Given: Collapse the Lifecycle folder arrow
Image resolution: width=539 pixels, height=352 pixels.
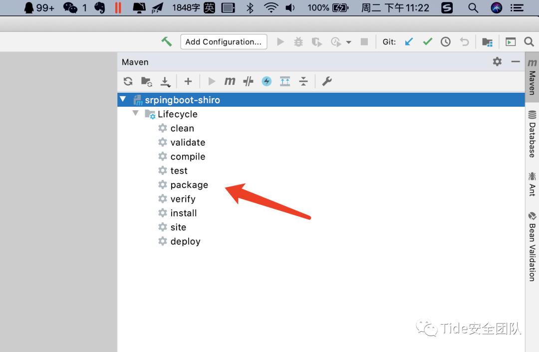Looking at the screenshot, I should (x=135, y=113).
